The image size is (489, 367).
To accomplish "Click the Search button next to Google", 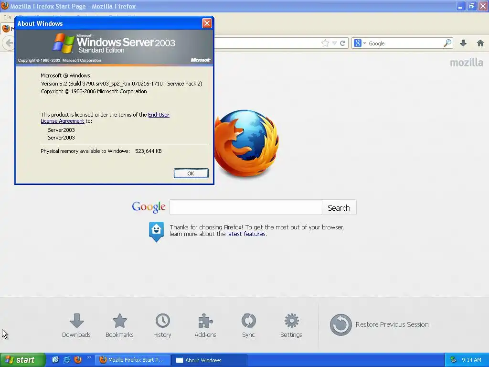I will coord(339,207).
